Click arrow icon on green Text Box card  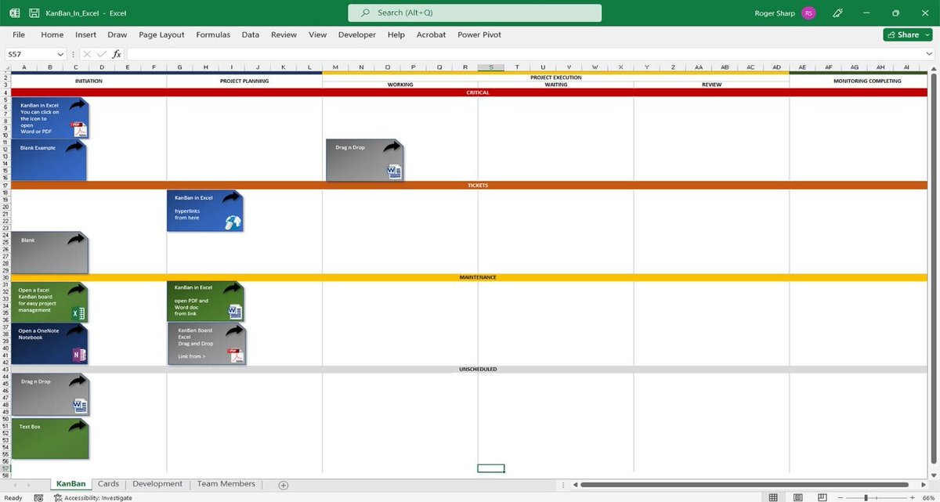(x=77, y=427)
